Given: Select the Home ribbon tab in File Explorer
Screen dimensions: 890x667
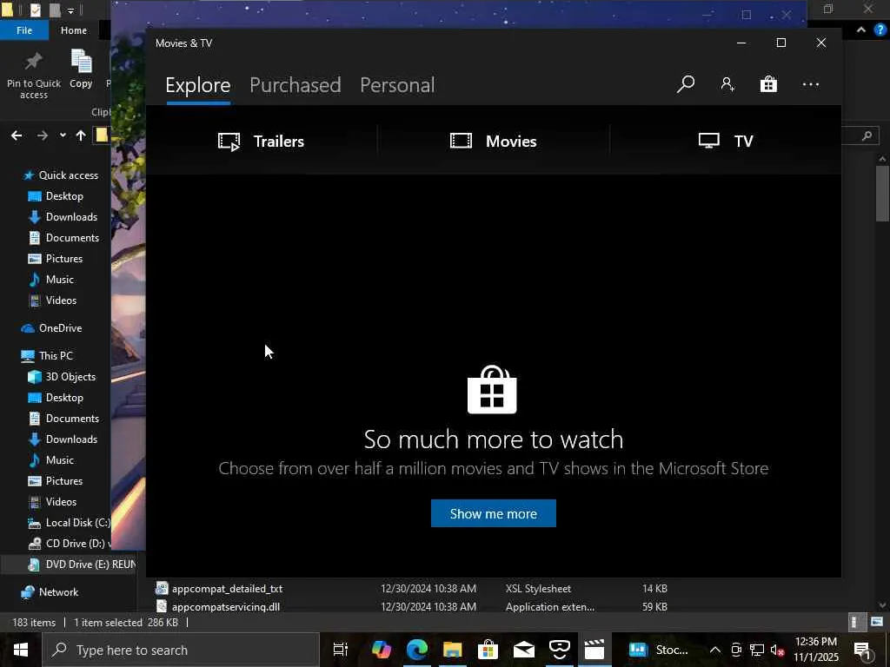Looking at the screenshot, I should coord(74,30).
